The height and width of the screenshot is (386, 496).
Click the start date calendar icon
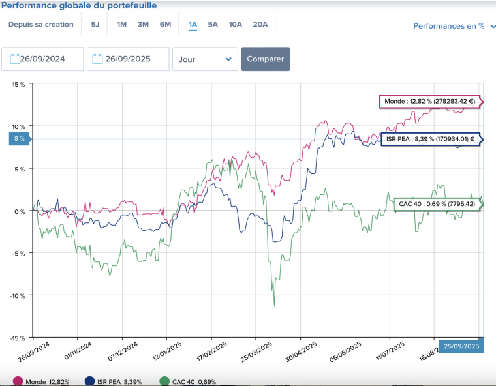click(x=15, y=59)
